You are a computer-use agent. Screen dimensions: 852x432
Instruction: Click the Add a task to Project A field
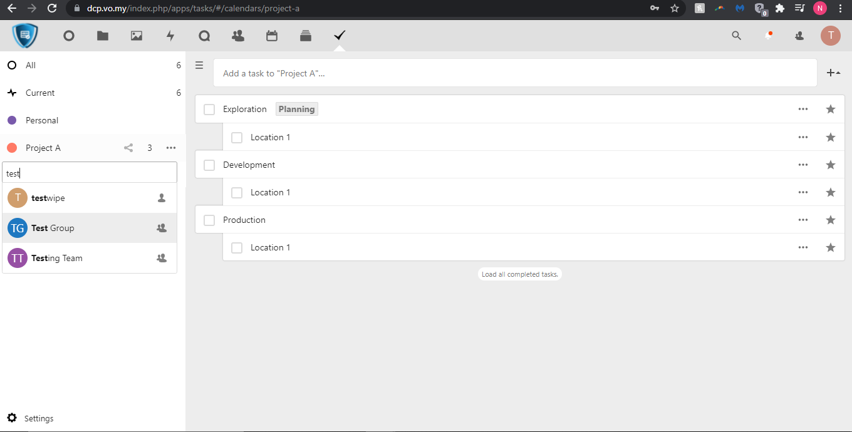514,73
